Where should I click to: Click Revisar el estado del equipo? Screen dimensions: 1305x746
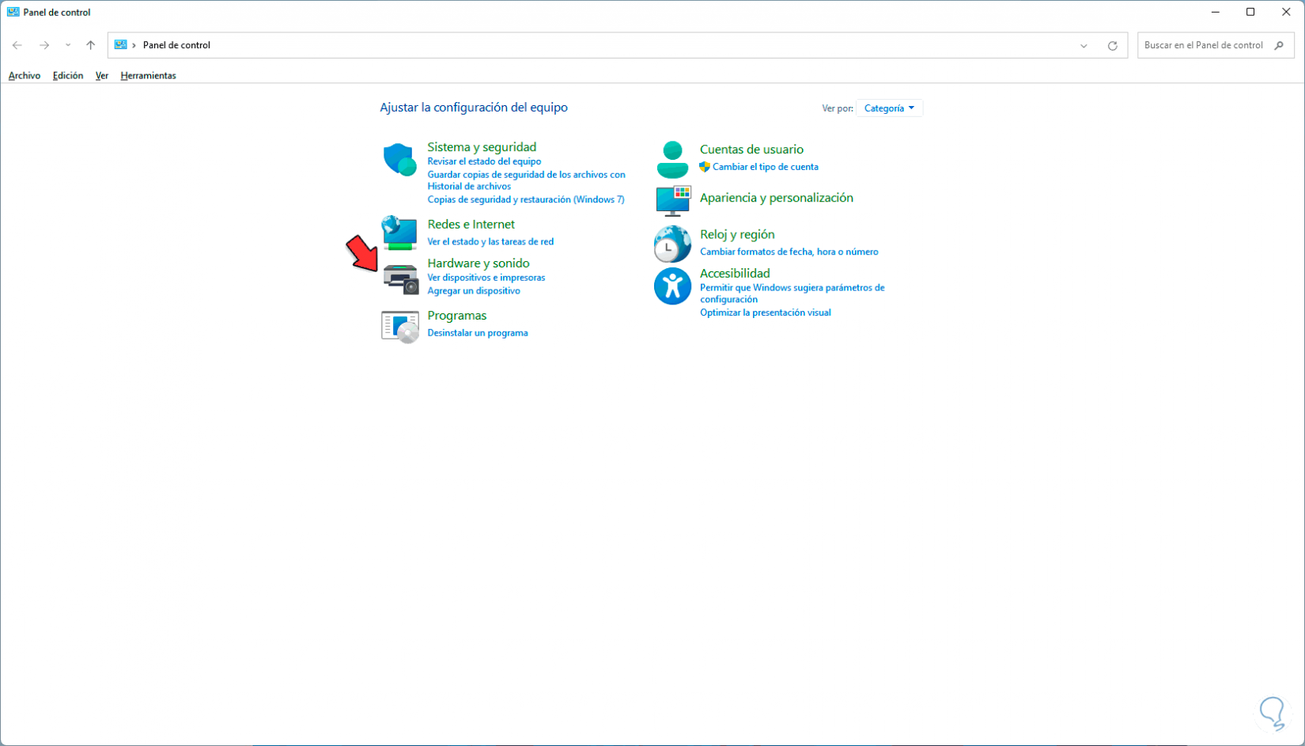(x=484, y=161)
